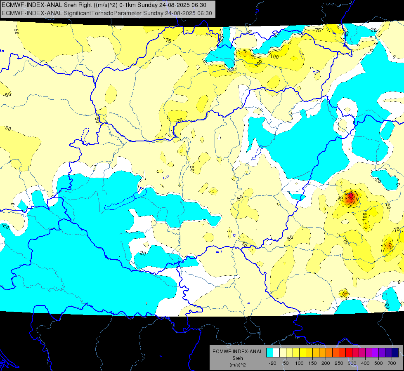Click the 150 legend scale value
The height and width of the screenshot is (371, 404).
click(312, 363)
